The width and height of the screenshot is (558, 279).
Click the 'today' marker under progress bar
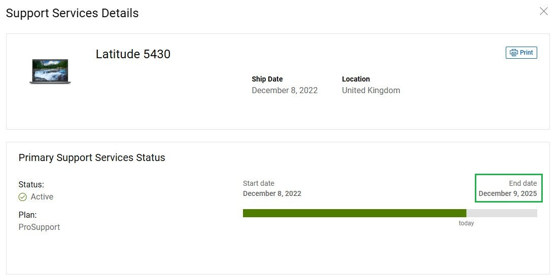466,223
